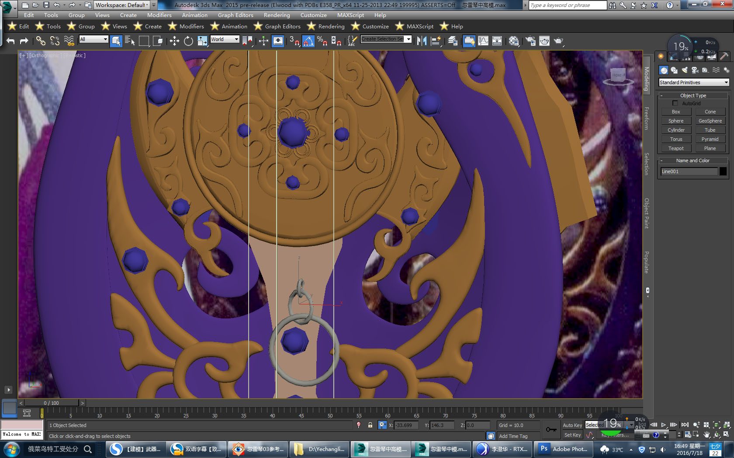This screenshot has height=458, width=734.
Task: Collapse the Name and Color rollout
Action: (x=693, y=161)
